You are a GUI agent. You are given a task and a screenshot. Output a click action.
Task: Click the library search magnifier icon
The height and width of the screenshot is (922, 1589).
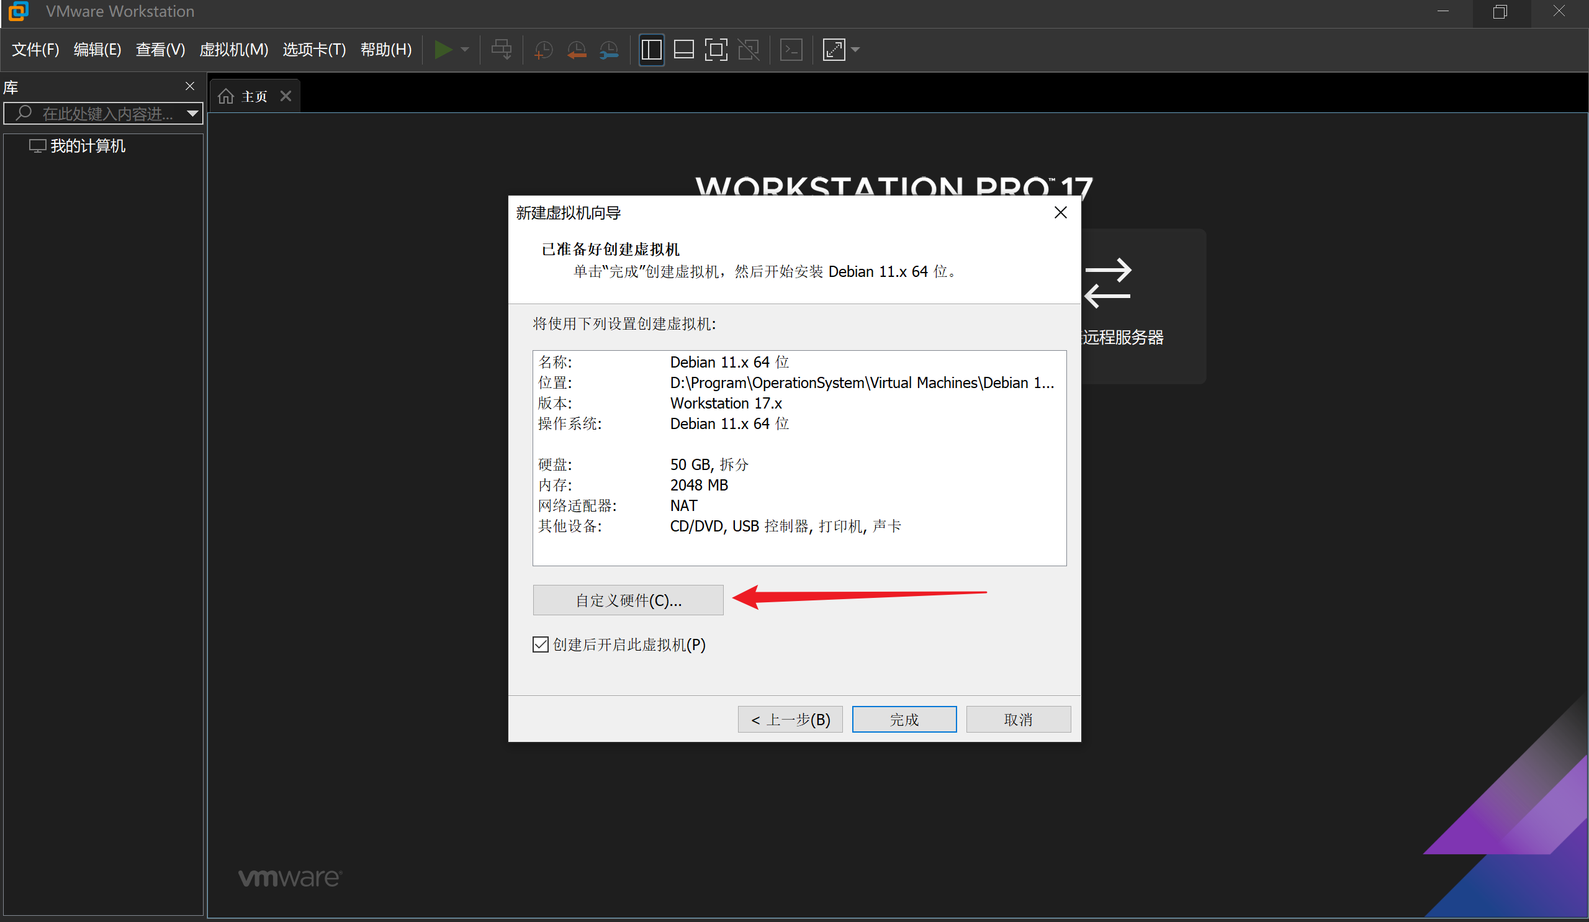pyautogui.click(x=24, y=113)
